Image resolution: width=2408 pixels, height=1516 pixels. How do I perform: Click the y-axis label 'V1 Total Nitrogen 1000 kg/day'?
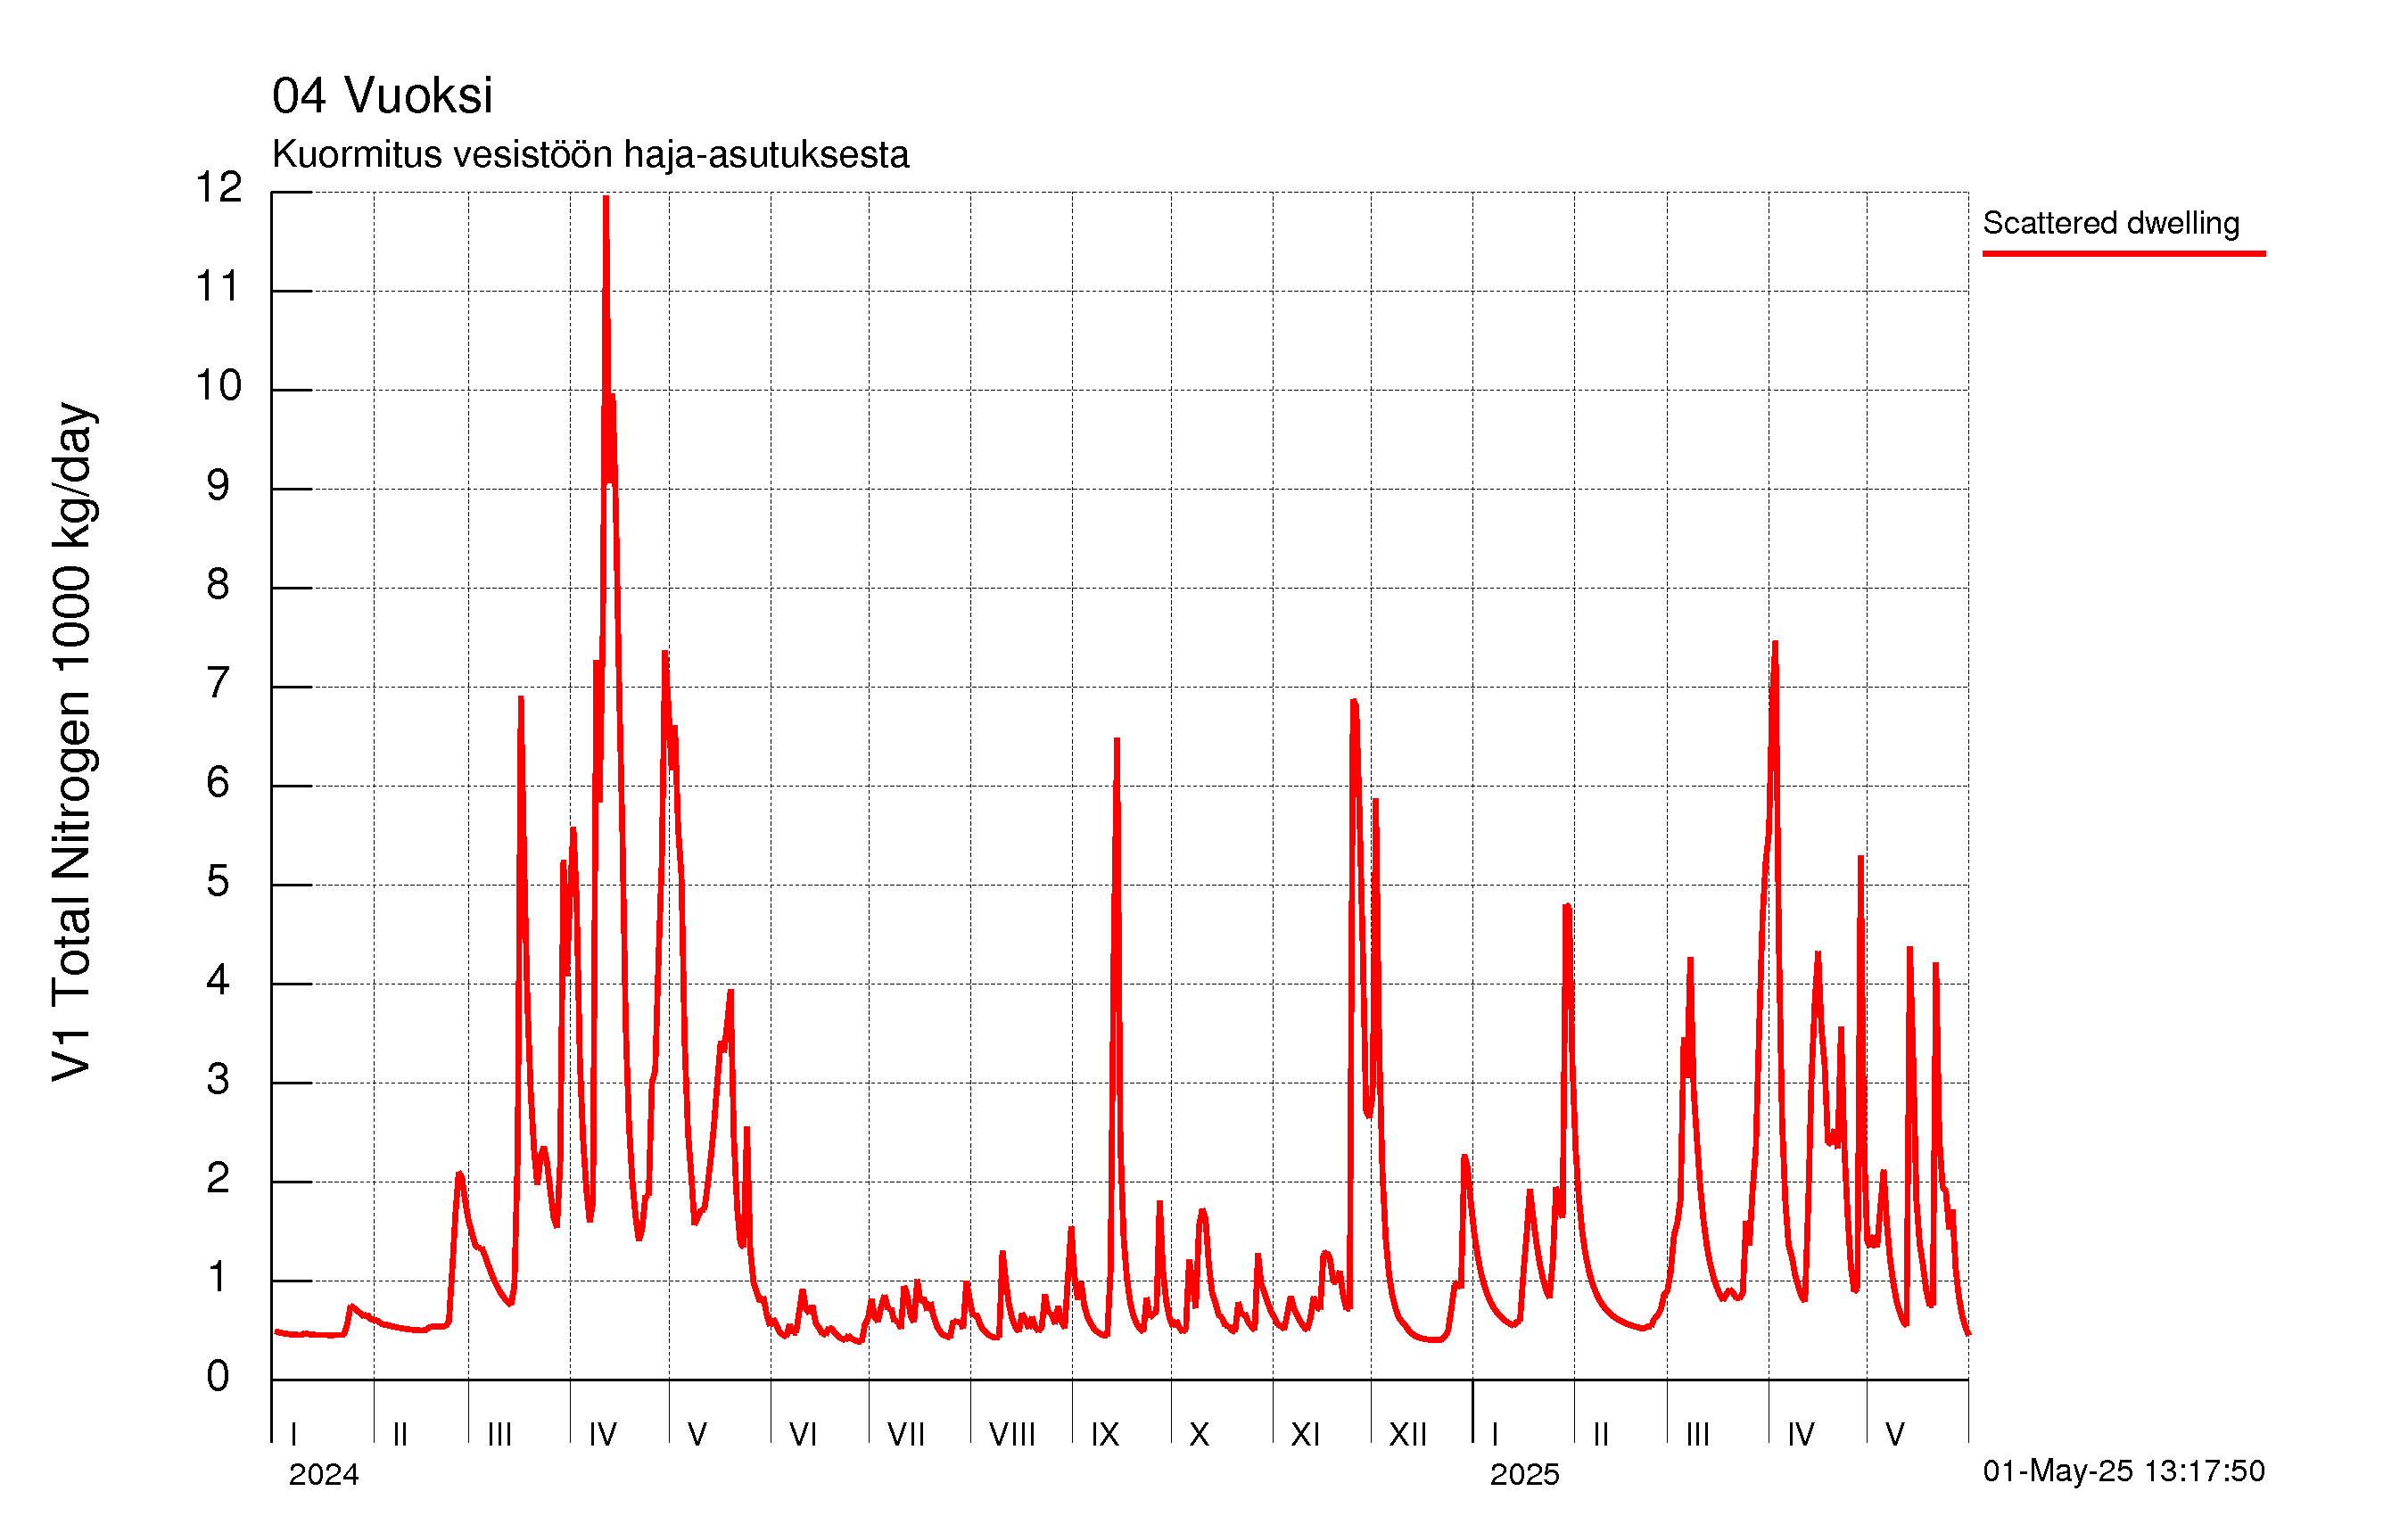click(73, 742)
